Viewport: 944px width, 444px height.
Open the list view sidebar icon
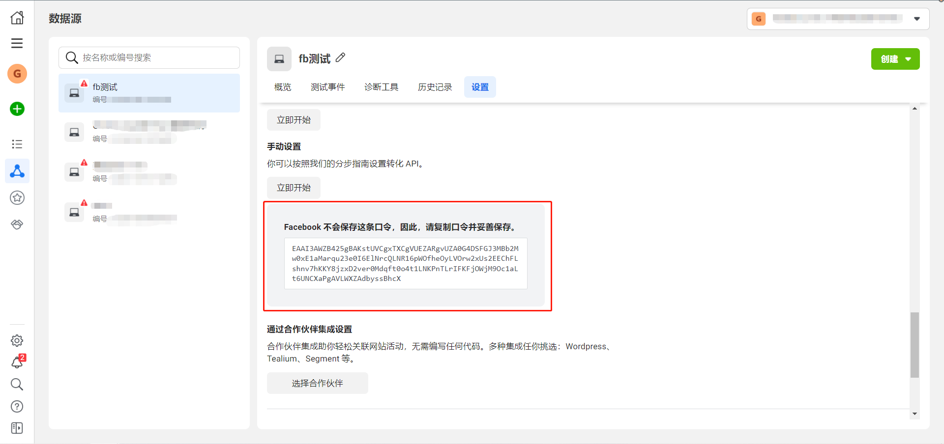[x=17, y=144]
